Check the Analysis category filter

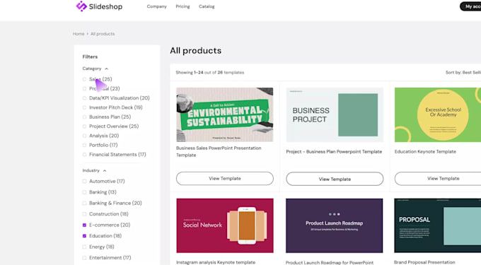click(x=84, y=136)
